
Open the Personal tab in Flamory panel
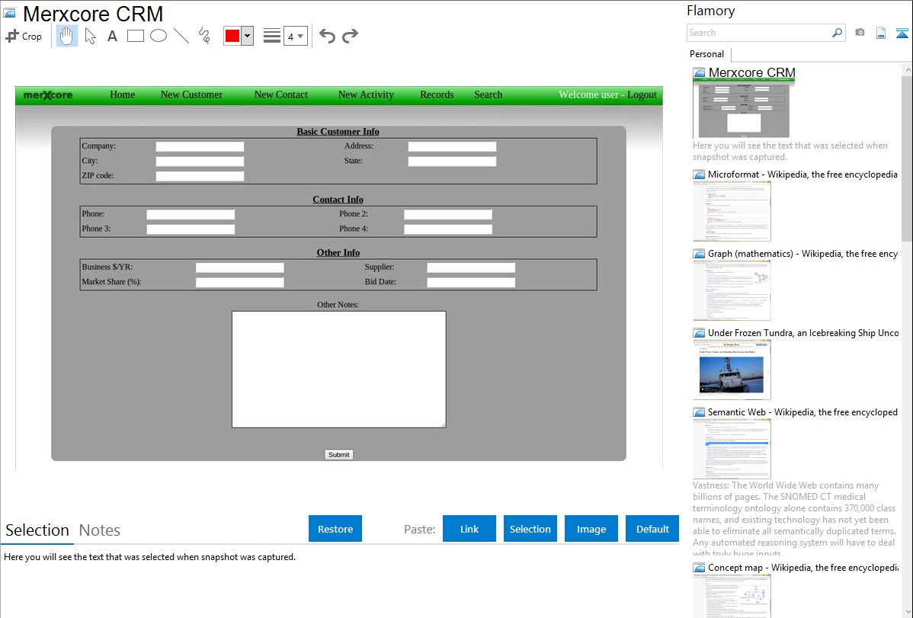[x=707, y=54]
